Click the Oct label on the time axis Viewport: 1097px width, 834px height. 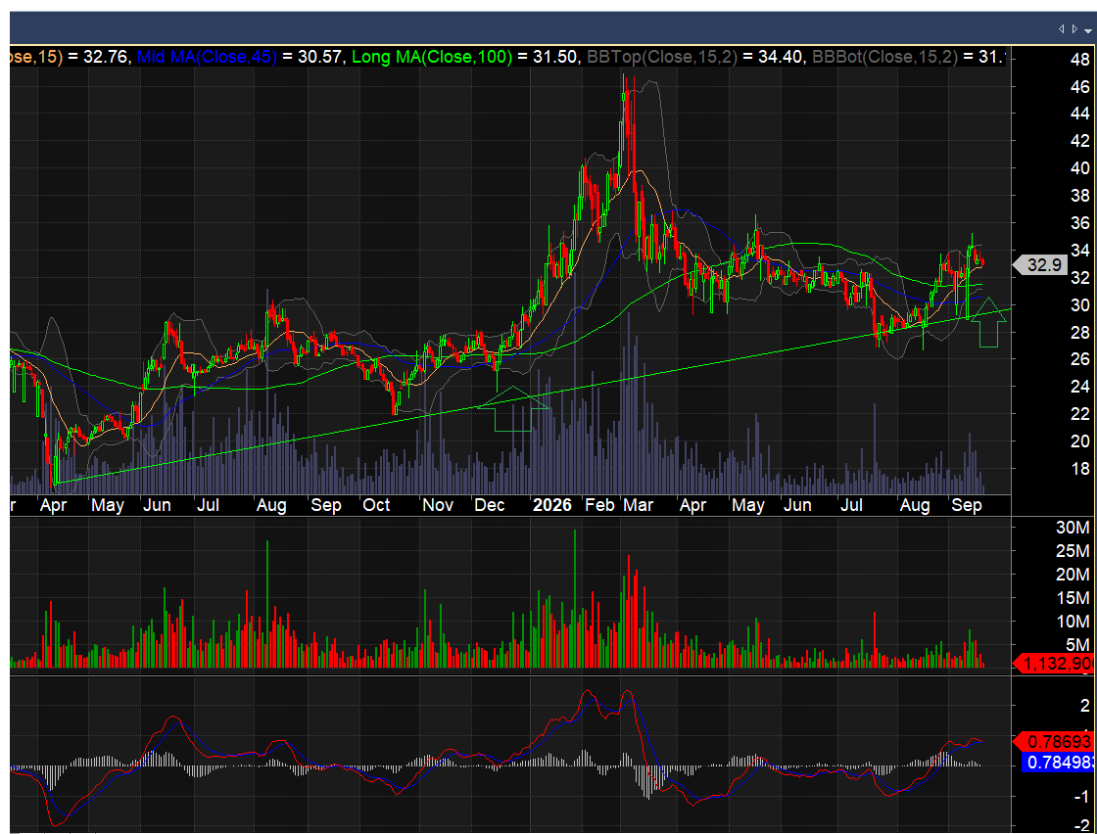(x=376, y=505)
